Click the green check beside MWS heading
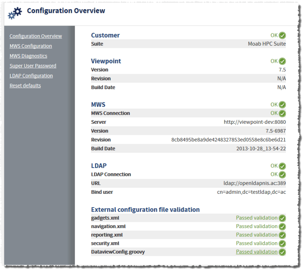 (x=282, y=105)
